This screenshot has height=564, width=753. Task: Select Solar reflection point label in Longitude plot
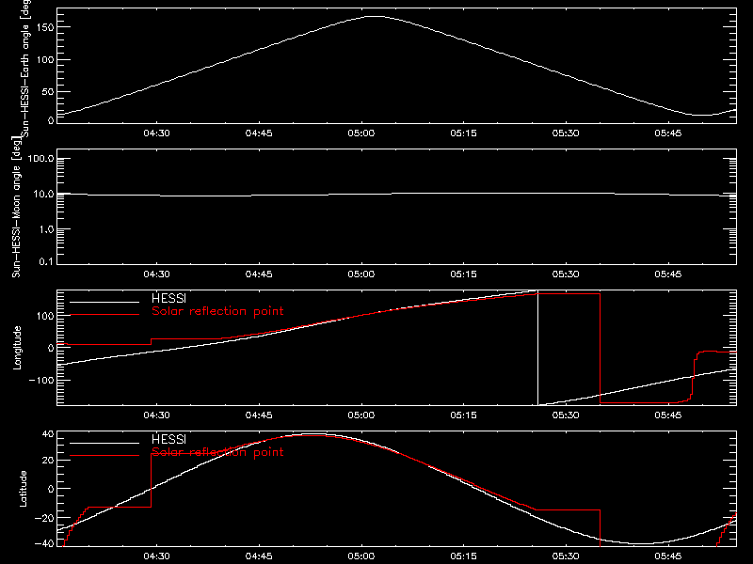coord(217,311)
